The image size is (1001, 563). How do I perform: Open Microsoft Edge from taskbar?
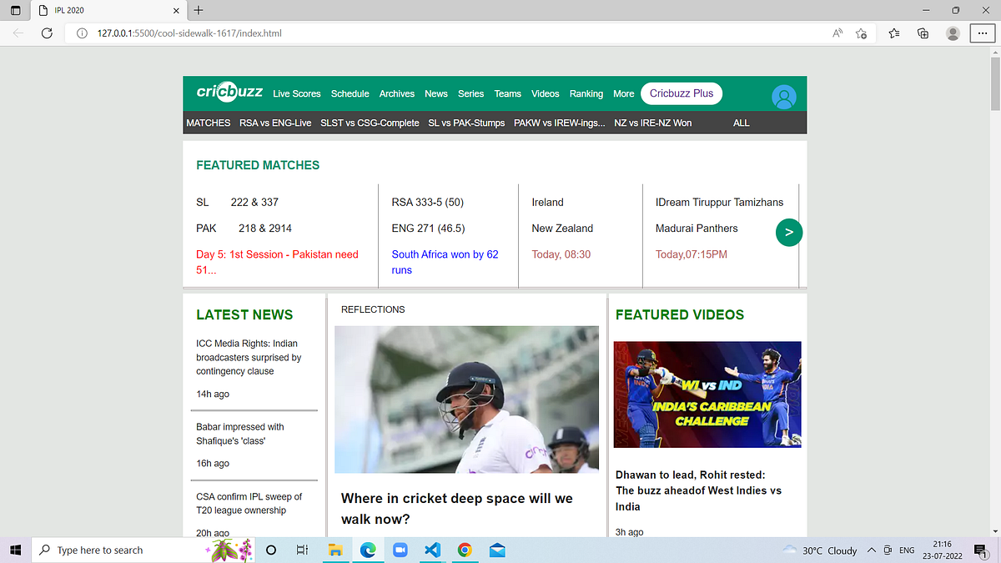click(368, 550)
